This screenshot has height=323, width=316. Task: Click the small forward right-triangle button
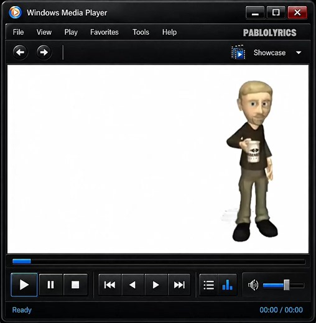156,284
